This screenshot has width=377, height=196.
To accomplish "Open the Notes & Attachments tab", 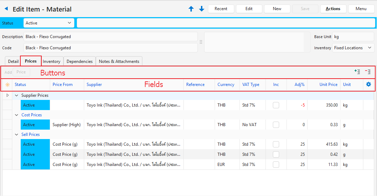I will [119, 61].
